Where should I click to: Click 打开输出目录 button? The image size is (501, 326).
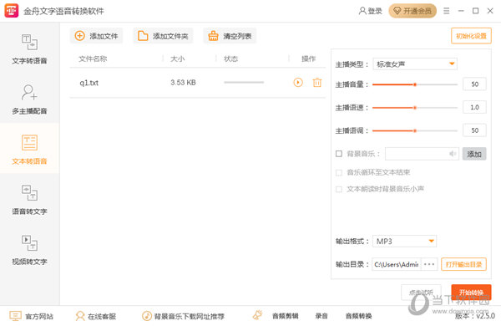pos(463,264)
